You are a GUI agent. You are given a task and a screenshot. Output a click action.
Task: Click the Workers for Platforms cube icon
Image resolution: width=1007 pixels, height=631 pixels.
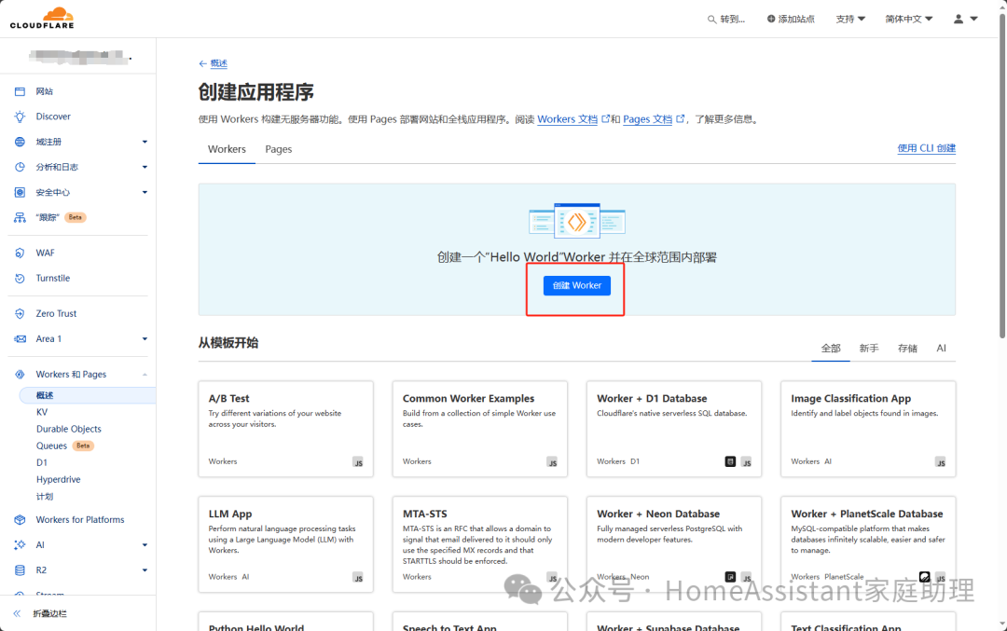20,519
